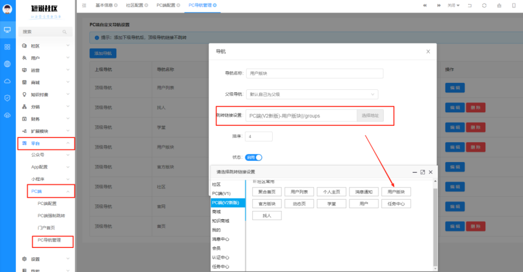Expand the 运营 sidebar menu
523x272 pixels.
click(x=46, y=70)
